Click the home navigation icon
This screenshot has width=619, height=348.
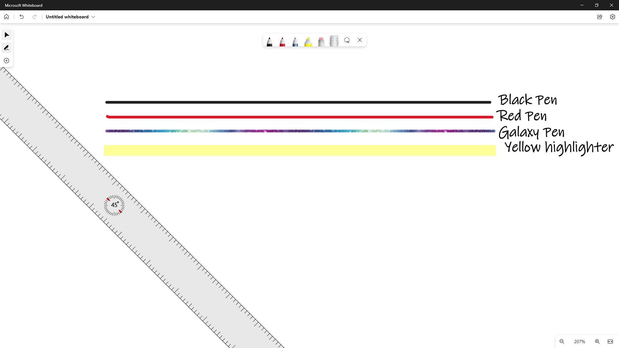6,16
